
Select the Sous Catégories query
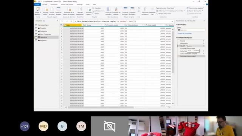(46, 34)
